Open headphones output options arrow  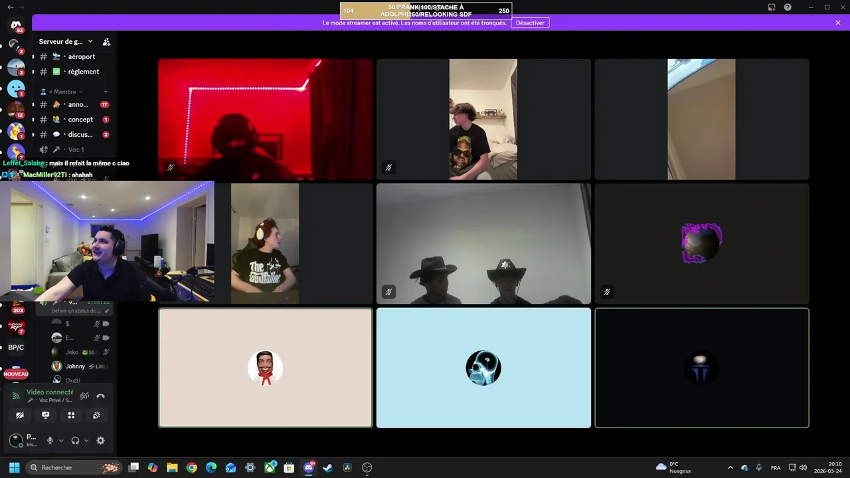86,440
